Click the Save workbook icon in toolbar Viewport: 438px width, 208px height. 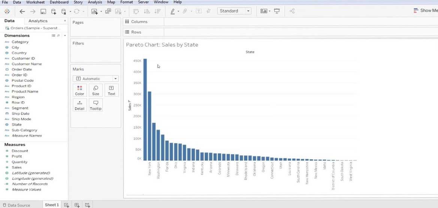point(43,11)
